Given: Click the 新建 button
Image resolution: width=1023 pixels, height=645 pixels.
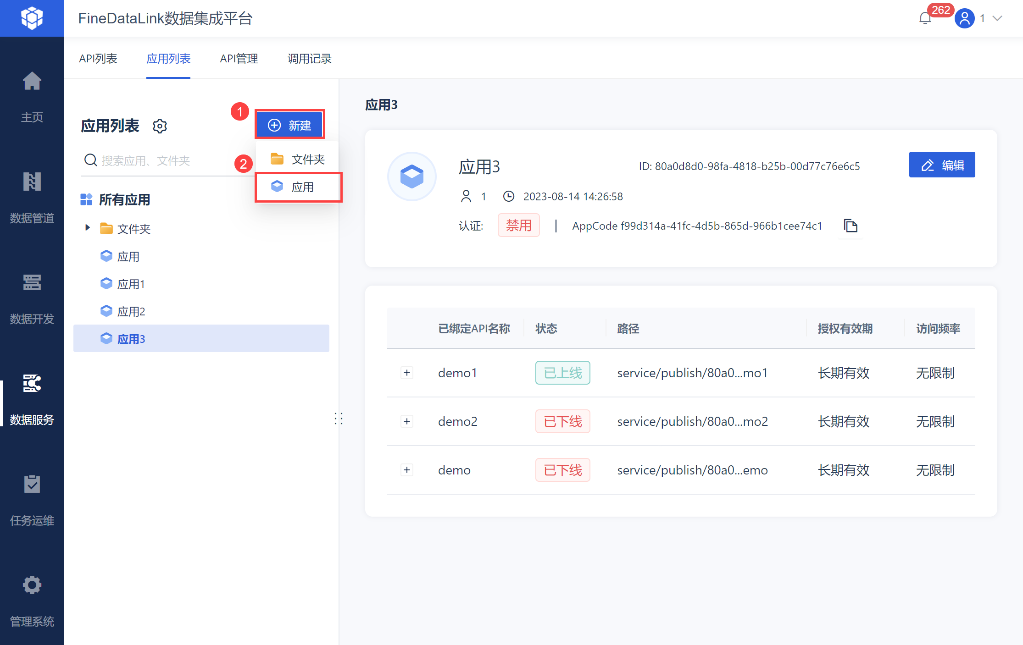Looking at the screenshot, I should click(x=290, y=125).
